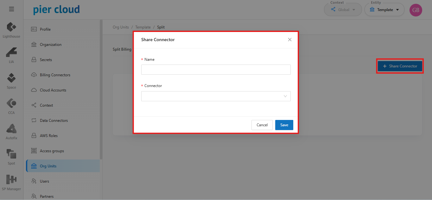Select Secrets in the sidebar
The image size is (432, 200).
[x=46, y=60]
